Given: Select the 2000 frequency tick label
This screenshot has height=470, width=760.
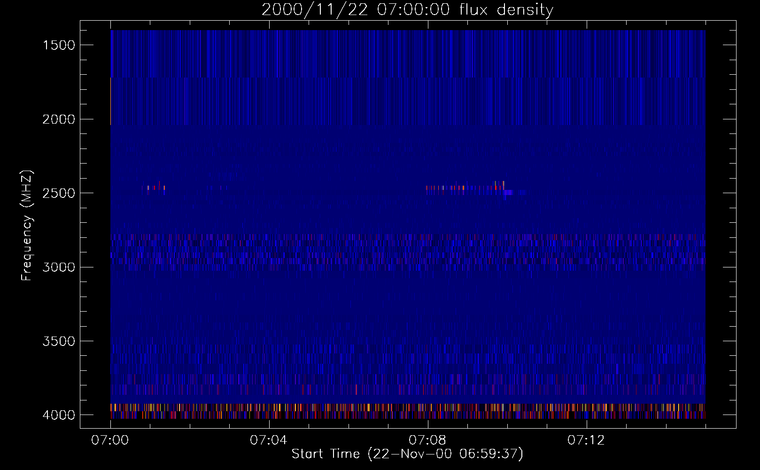Looking at the screenshot, I should click(x=59, y=119).
